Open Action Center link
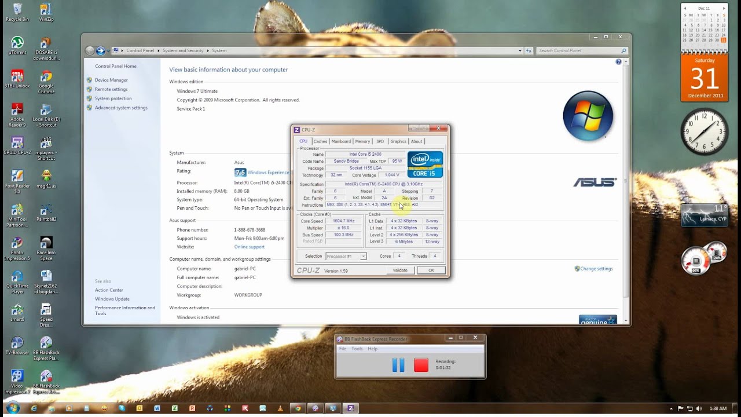The height and width of the screenshot is (417, 741). (x=109, y=290)
